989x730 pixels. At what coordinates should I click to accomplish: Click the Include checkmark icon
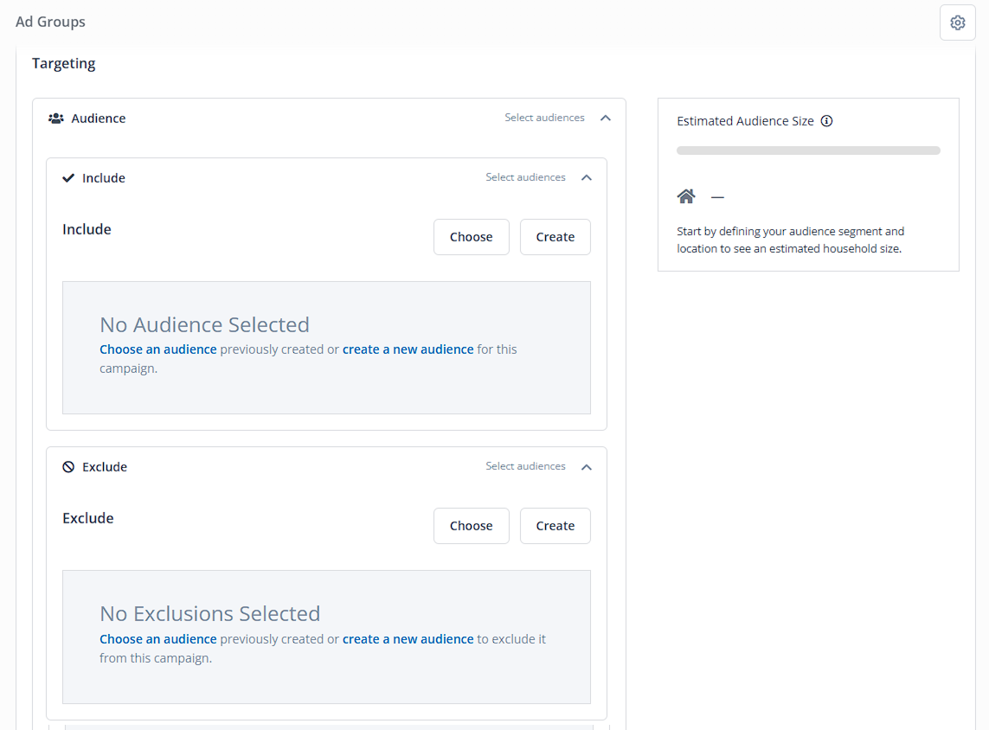coord(68,178)
